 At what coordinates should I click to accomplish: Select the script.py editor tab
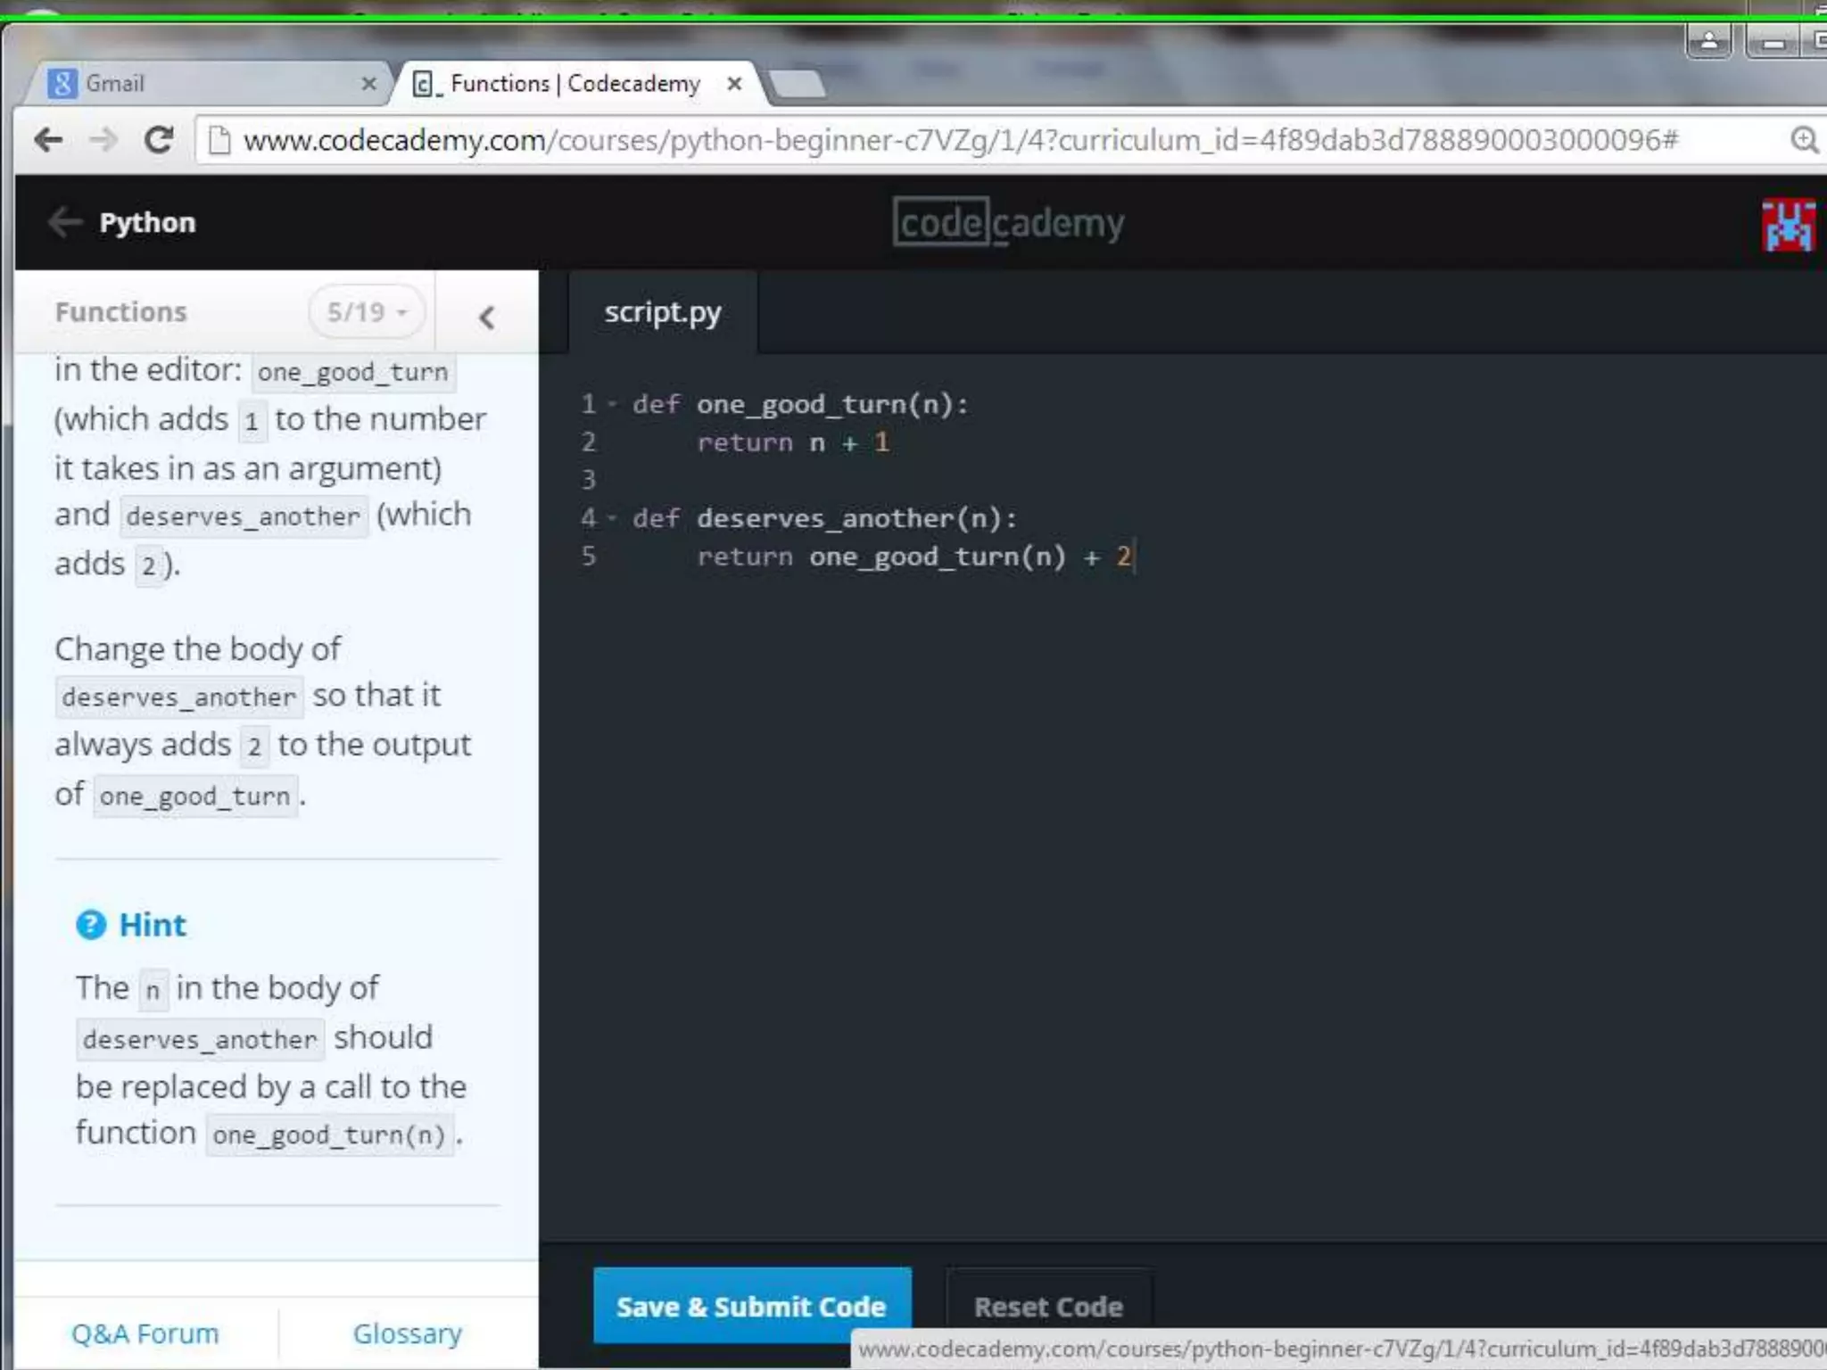(662, 312)
